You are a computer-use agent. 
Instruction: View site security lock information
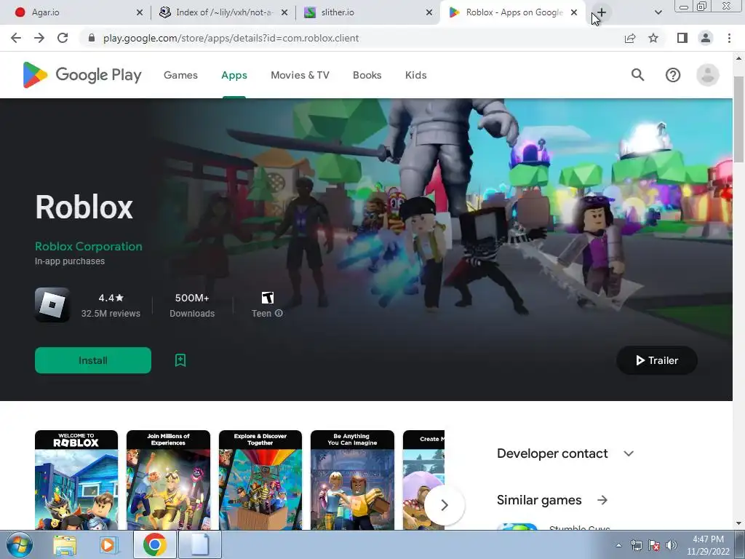click(91, 38)
